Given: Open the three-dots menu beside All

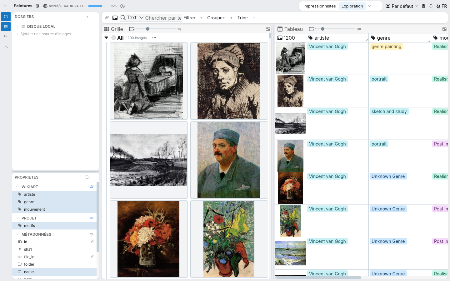Looking at the screenshot, I should click(154, 38).
